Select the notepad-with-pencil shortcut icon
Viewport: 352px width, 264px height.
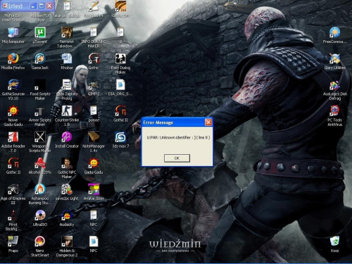94,6
